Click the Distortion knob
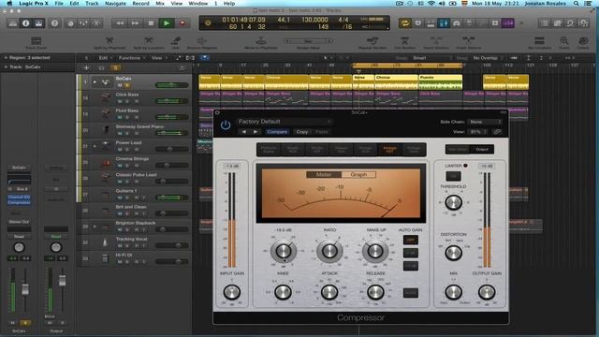Image resolution: width=599 pixels, height=337 pixels. [x=453, y=253]
